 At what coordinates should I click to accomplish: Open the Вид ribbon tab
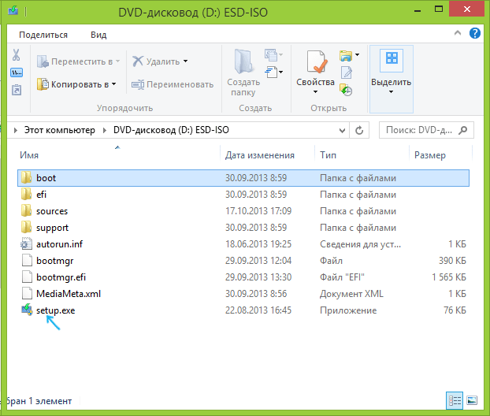98,35
